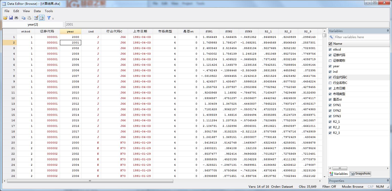Click the Copy toolbar icon
Viewport: 392px width, 191px height.
tap(23, 18)
